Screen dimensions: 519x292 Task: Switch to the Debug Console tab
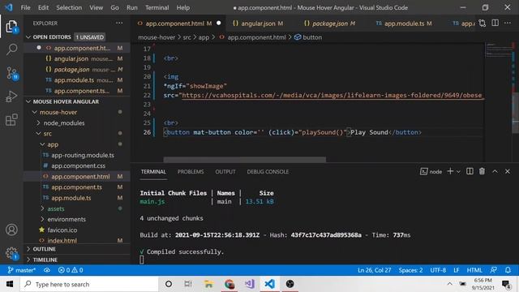(x=268, y=171)
